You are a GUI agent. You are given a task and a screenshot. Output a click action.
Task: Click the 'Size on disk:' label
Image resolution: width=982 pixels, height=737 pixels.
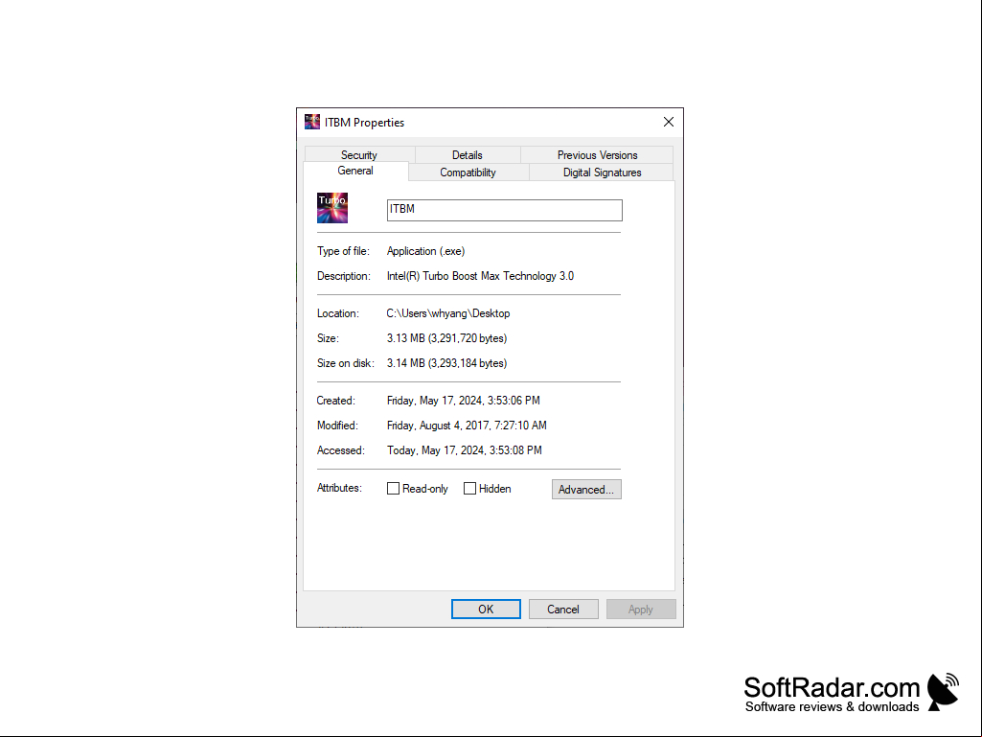pos(346,363)
